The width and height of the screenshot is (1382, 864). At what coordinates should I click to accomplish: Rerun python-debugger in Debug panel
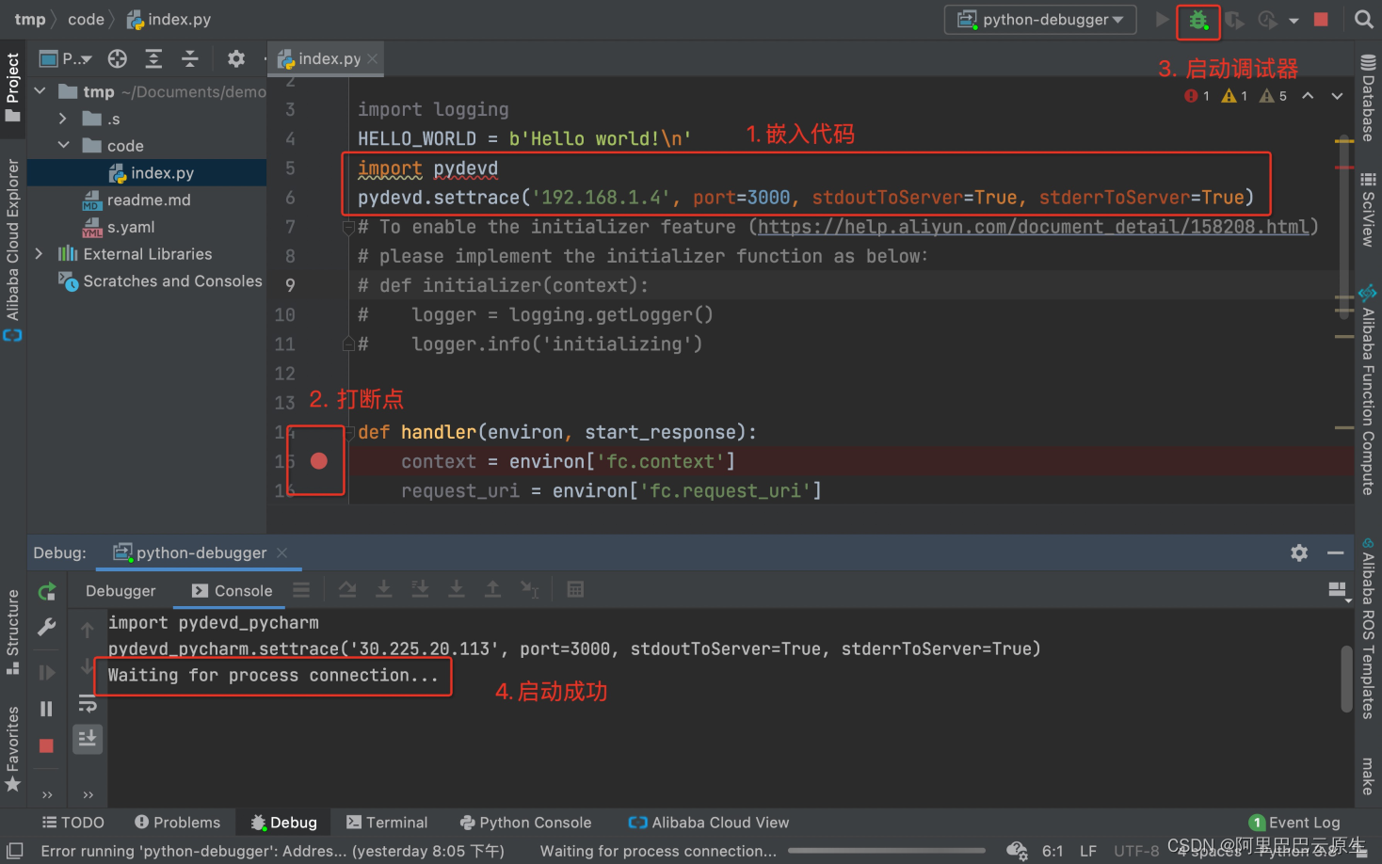tap(46, 591)
